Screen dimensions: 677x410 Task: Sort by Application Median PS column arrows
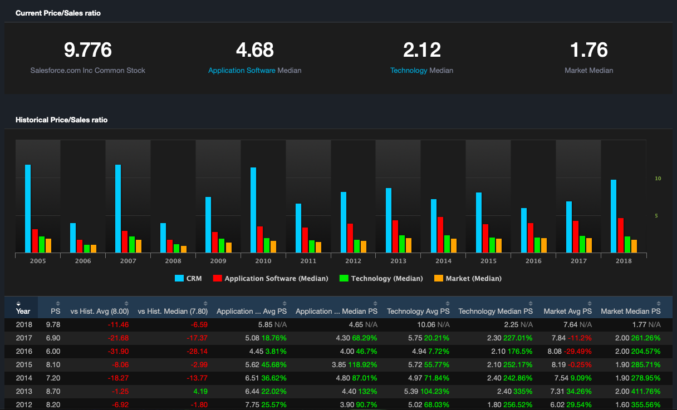click(375, 303)
